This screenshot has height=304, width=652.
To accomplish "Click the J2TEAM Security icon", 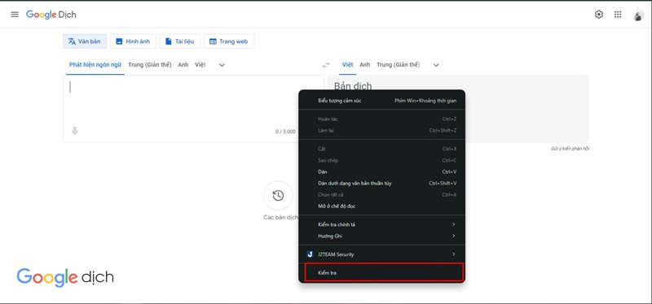I will [x=310, y=254].
